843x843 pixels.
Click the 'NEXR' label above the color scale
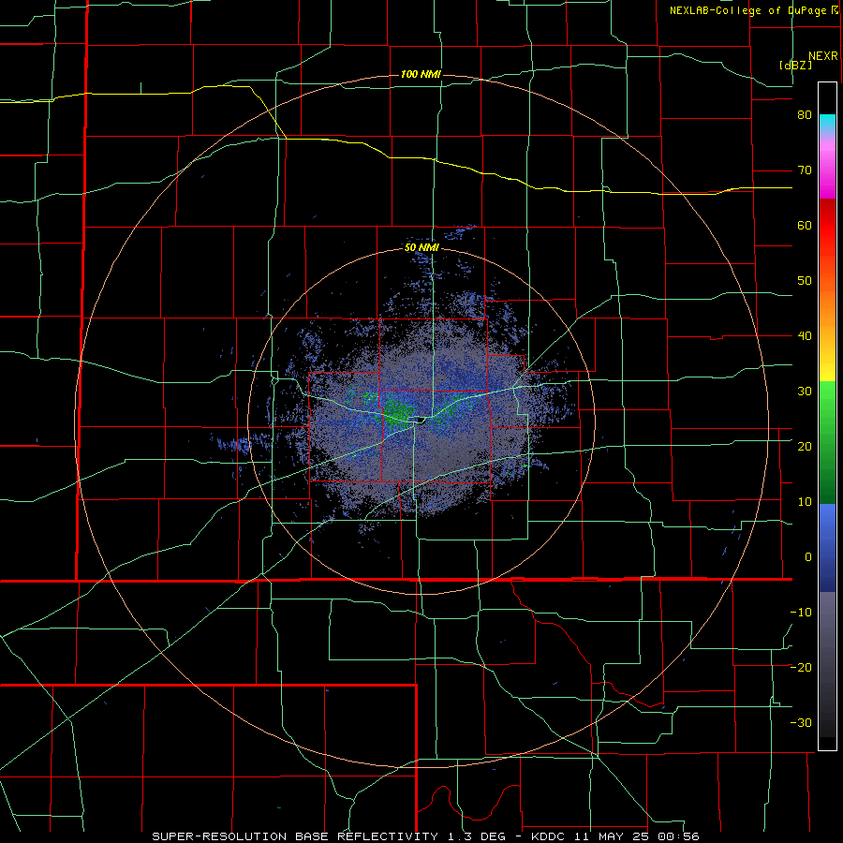tap(823, 56)
